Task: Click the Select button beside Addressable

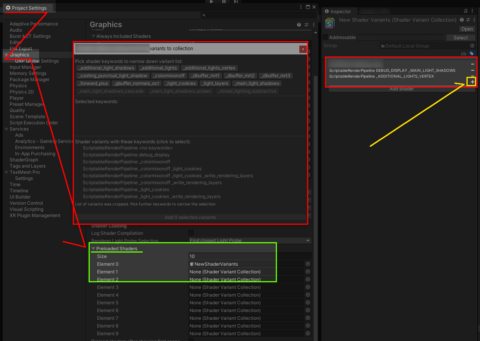Action: click(461, 37)
